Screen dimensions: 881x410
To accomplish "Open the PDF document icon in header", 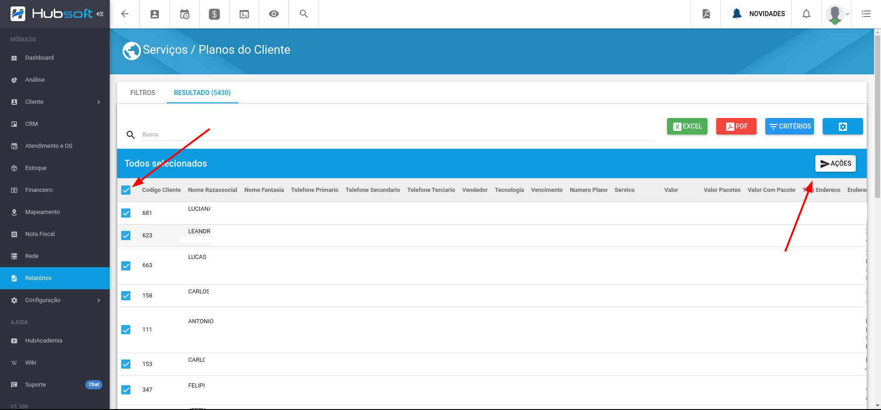I will pyautogui.click(x=706, y=14).
